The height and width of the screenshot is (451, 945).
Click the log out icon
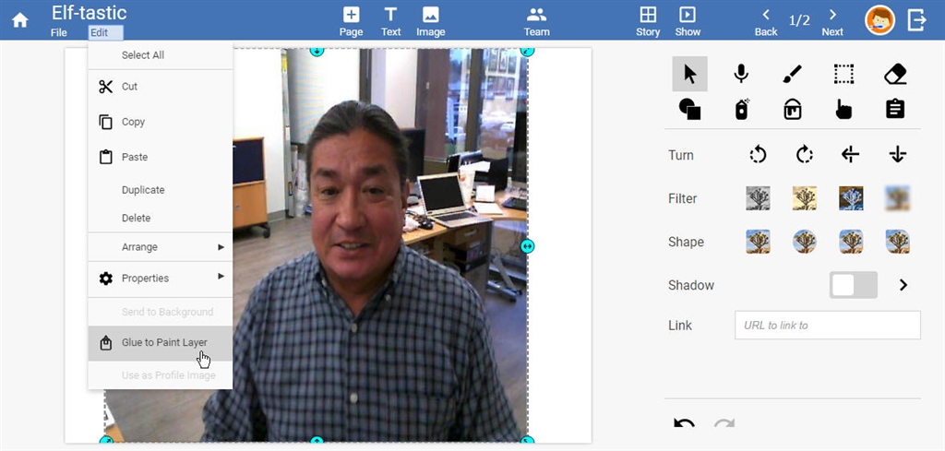(x=916, y=20)
